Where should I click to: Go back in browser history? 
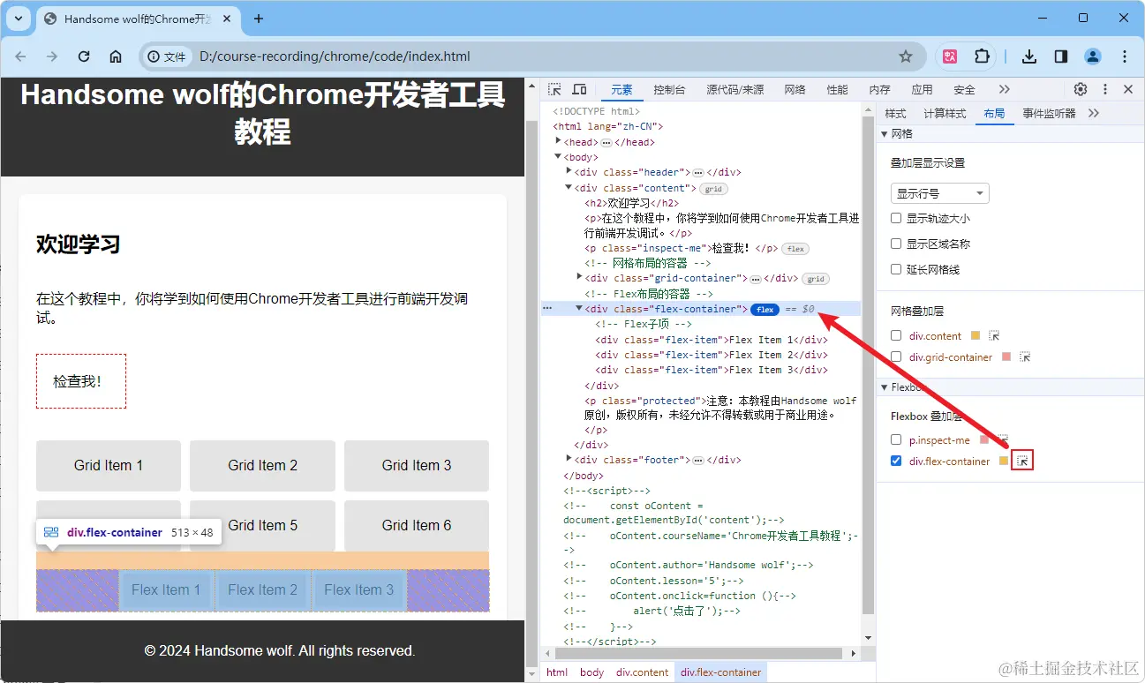(x=21, y=56)
